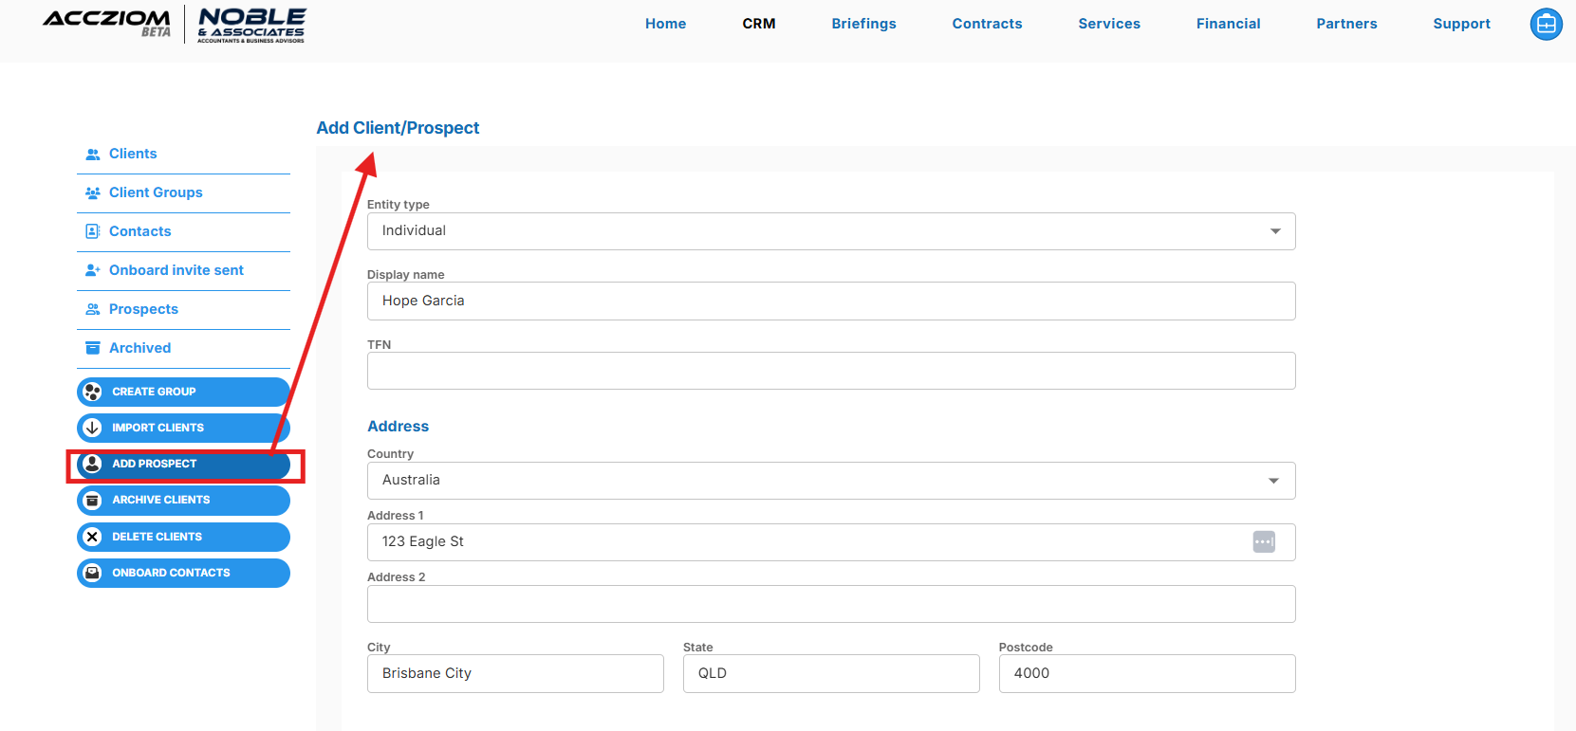Click the Prospects icon in sidebar

click(x=93, y=309)
